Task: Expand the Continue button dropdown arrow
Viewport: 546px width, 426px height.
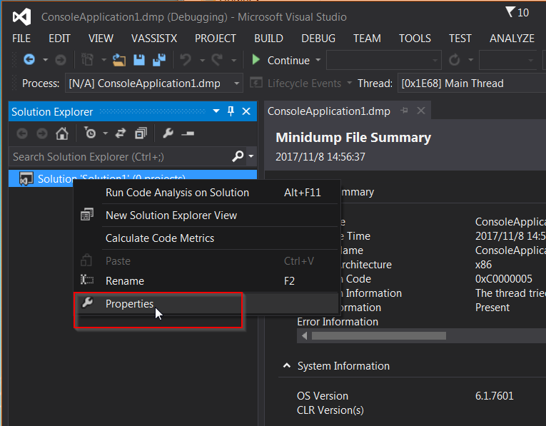Action: (x=318, y=60)
